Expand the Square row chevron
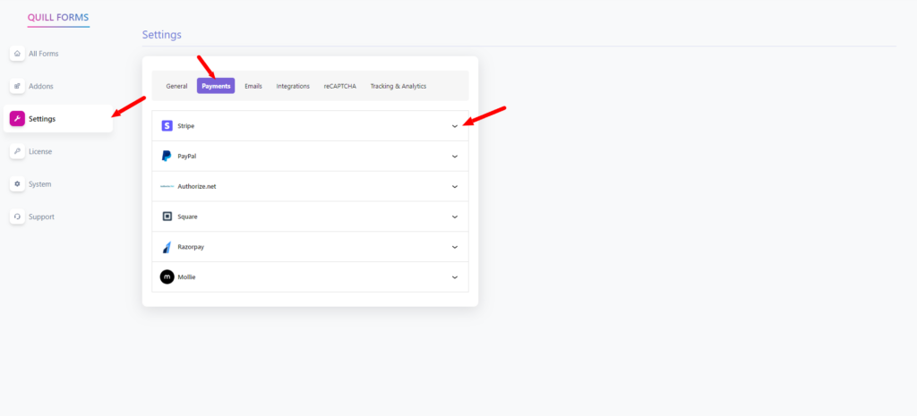This screenshot has height=416, width=917. pyautogui.click(x=455, y=216)
